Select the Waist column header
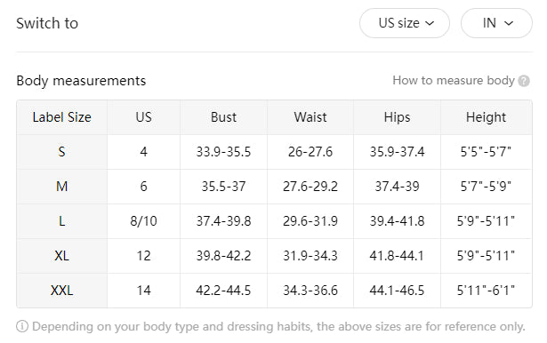The height and width of the screenshot is (343, 547). click(310, 117)
